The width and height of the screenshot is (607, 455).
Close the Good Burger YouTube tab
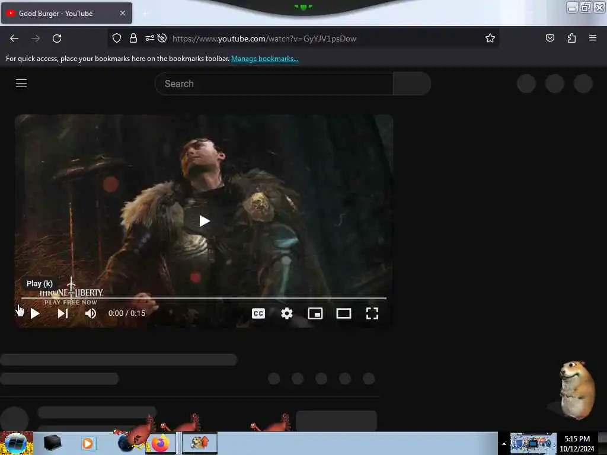pyautogui.click(x=123, y=13)
